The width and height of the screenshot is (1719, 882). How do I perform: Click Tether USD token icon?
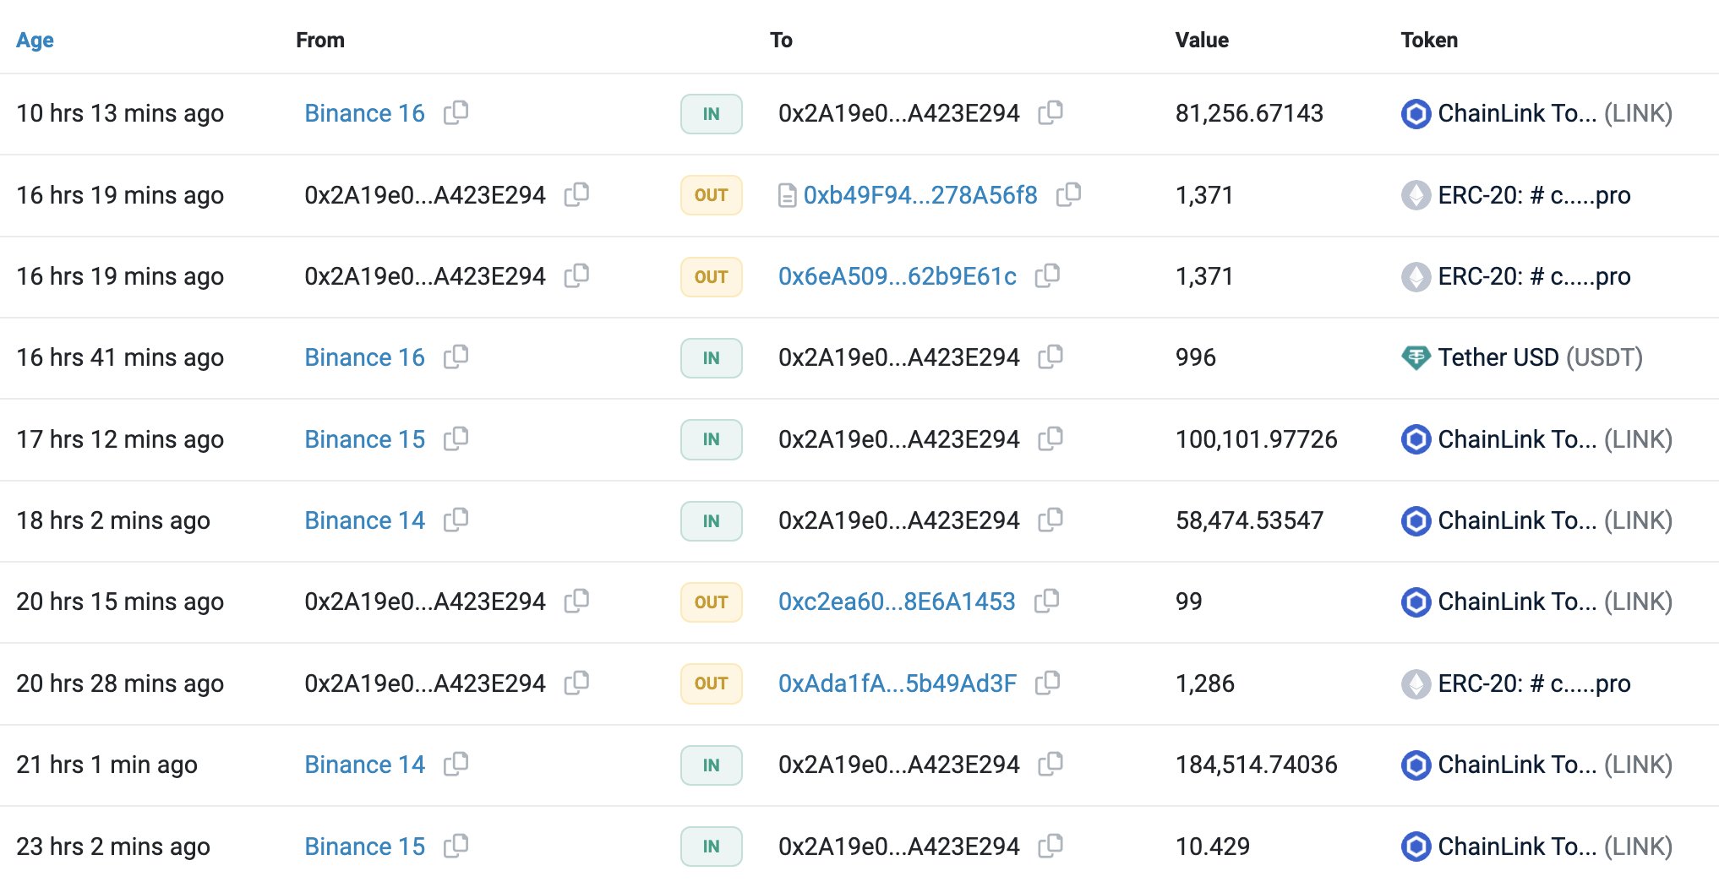click(x=1416, y=357)
